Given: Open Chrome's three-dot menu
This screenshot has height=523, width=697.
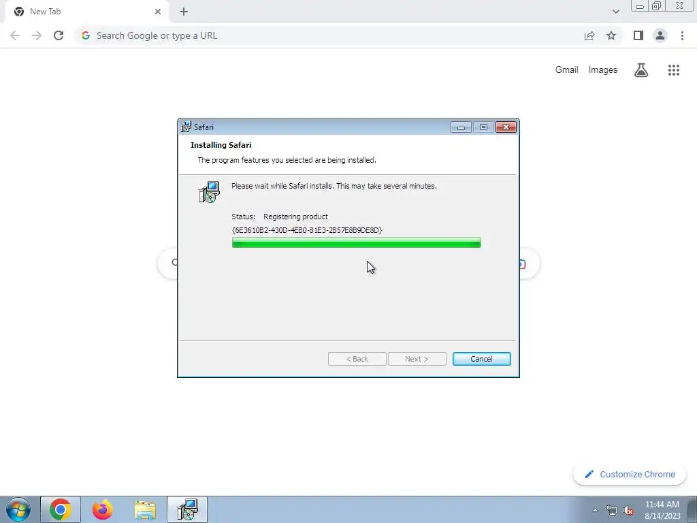Looking at the screenshot, I should click(x=682, y=35).
